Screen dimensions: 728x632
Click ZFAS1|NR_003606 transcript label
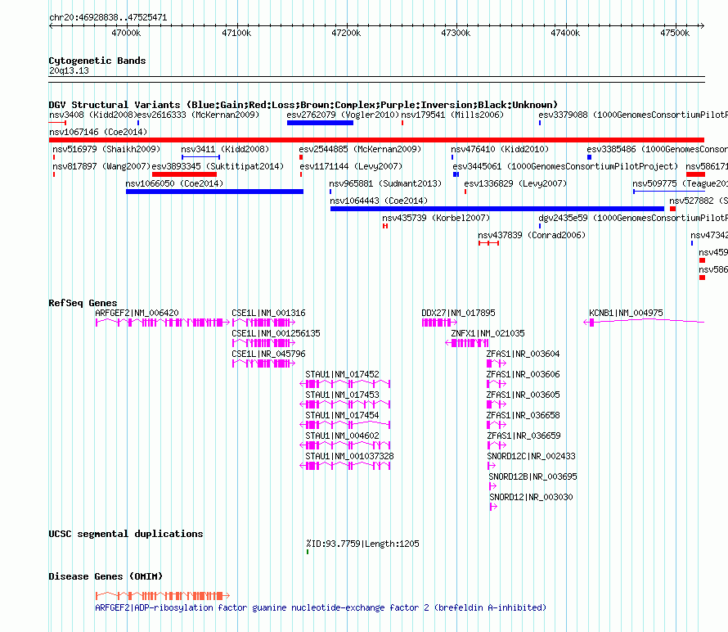(x=523, y=375)
